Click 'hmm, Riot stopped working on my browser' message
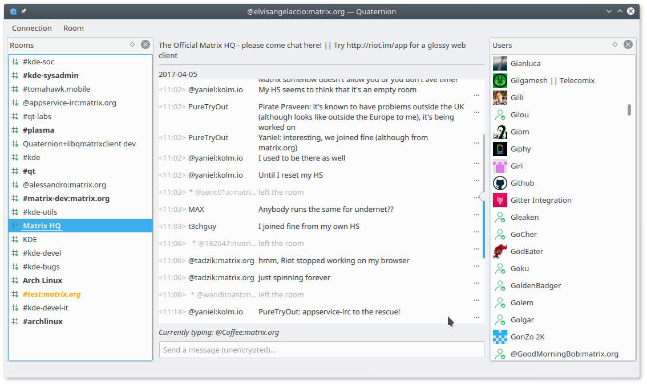 point(334,261)
